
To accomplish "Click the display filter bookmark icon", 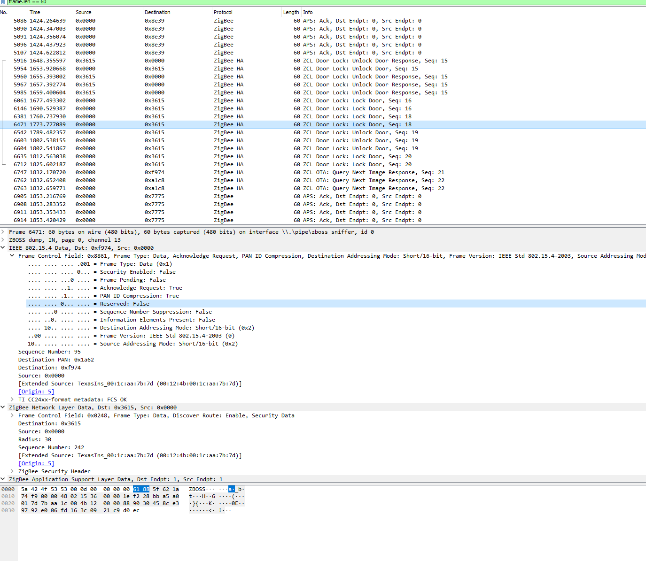I will 4,2.
